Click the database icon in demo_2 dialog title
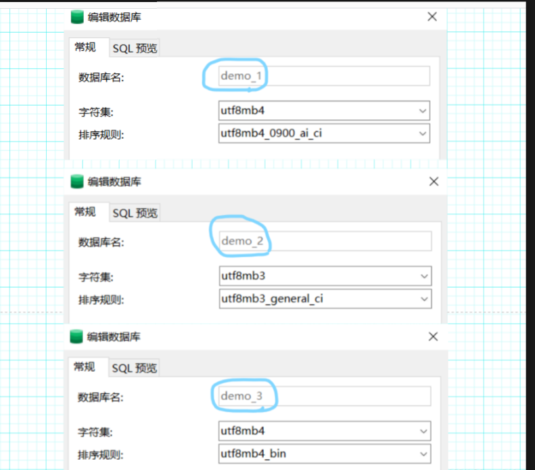Viewport: 535px width, 470px height. (77, 181)
